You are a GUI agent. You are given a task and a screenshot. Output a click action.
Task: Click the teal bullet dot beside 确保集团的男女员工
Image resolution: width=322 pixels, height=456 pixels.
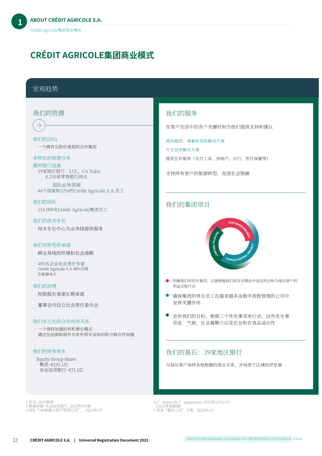point(167,295)
